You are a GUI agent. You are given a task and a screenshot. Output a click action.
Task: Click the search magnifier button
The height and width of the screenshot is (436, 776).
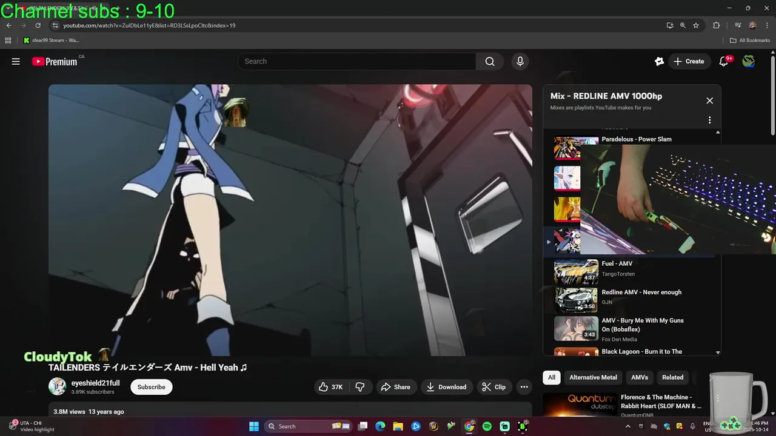490,61
